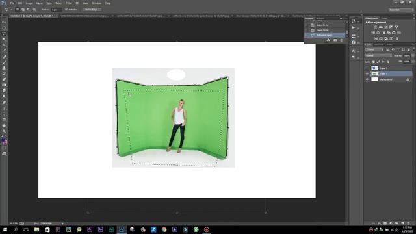Click the Refine Edge button
Image resolution: width=416 pixels, height=234 pixels.
[x=92, y=10]
